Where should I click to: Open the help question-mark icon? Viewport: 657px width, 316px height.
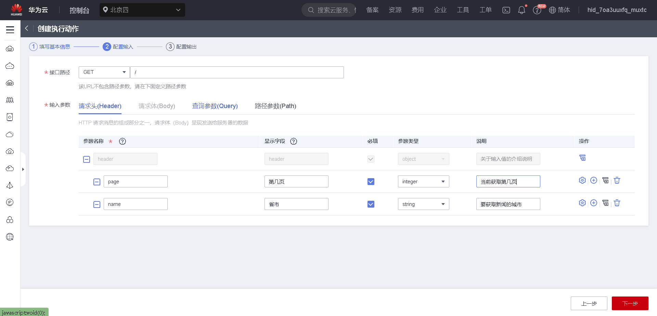tap(537, 10)
